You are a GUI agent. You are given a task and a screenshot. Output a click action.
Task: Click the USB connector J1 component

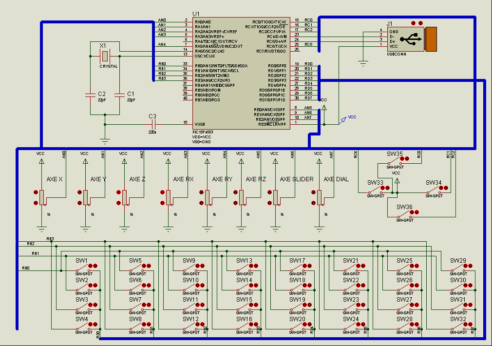[x=412, y=39]
